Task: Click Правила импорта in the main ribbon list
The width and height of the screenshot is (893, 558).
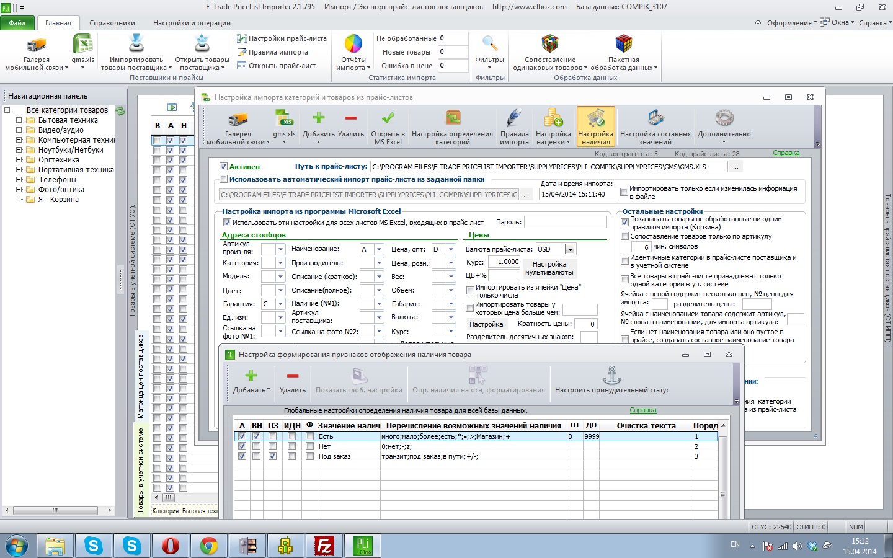Action: coord(273,52)
